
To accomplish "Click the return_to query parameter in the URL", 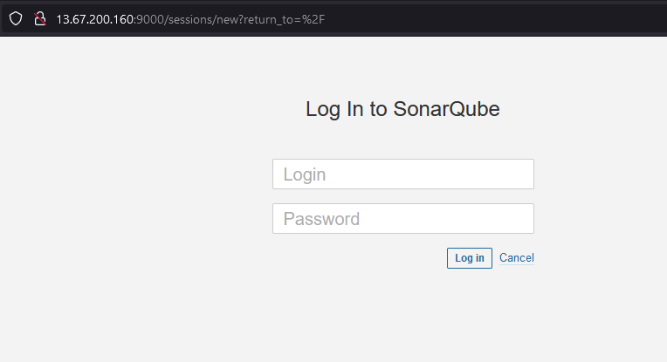I will [271, 18].
